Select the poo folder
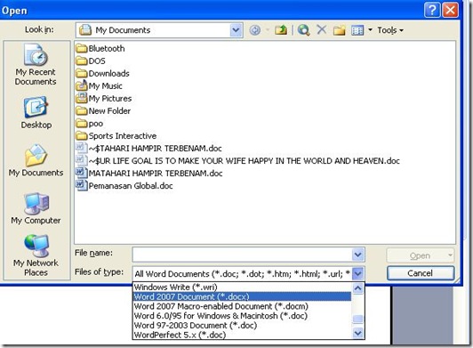The width and height of the screenshot is (473, 348). 89,123
